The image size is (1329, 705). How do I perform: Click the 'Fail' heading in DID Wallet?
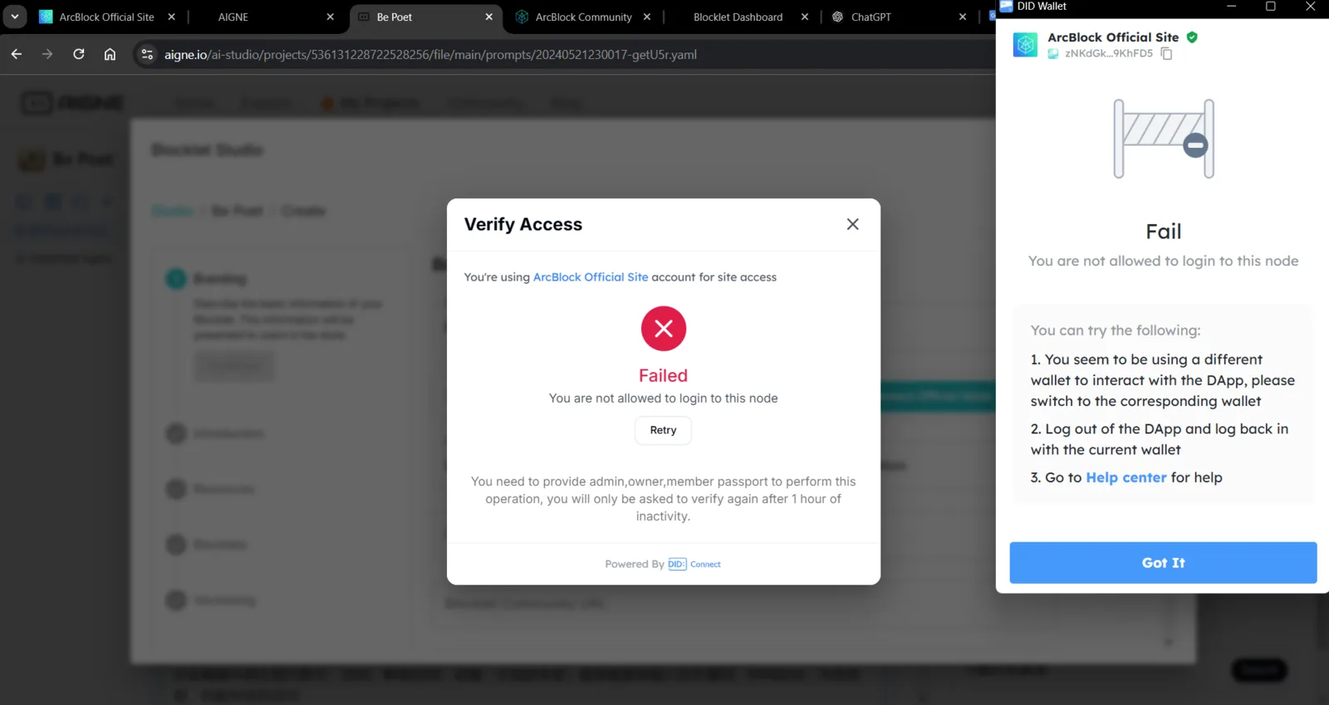point(1163,232)
